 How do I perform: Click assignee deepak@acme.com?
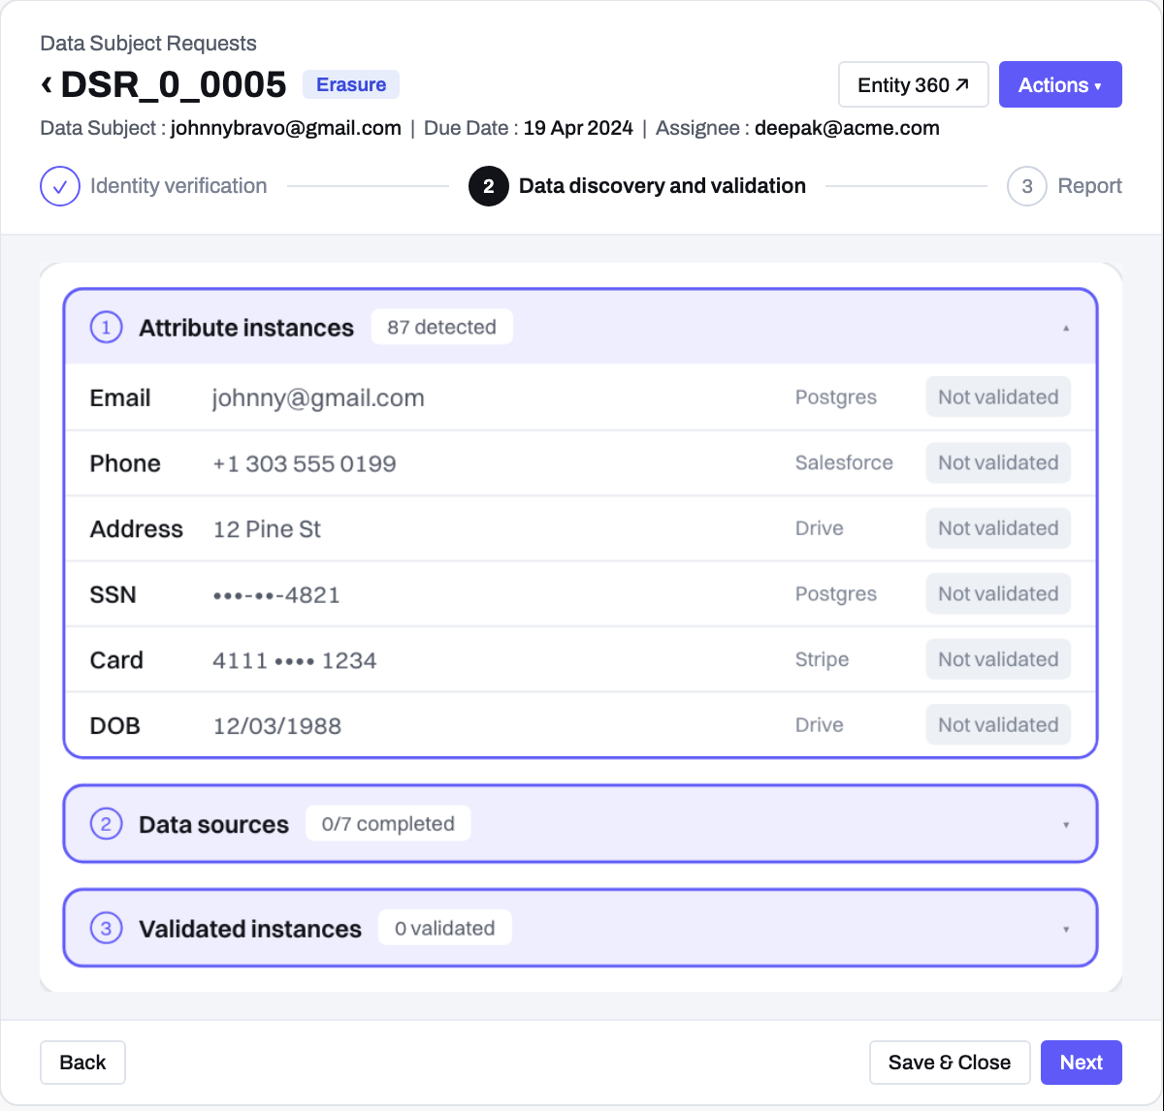(847, 128)
